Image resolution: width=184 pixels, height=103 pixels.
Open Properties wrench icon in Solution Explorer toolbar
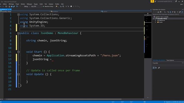180,12
